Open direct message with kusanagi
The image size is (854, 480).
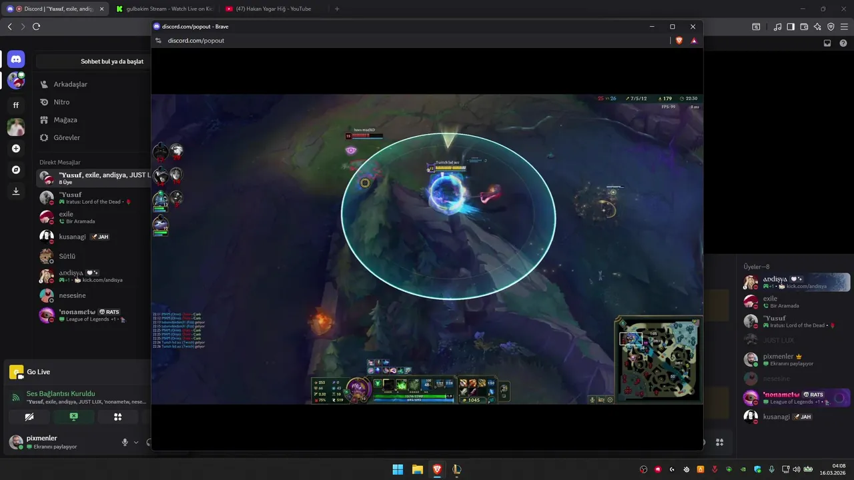coord(93,237)
